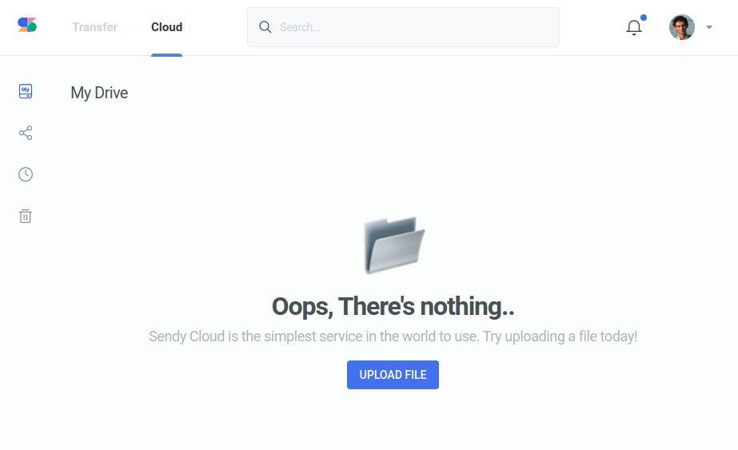Click the "Oops, There's nothing.." heading
The width and height of the screenshot is (738, 450).
coord(393,306)
